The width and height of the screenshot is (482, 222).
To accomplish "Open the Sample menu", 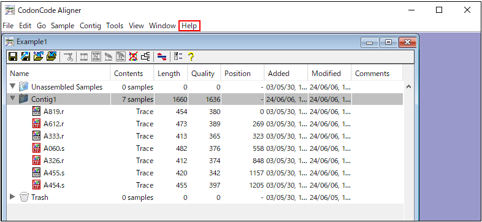I will 63,26.
